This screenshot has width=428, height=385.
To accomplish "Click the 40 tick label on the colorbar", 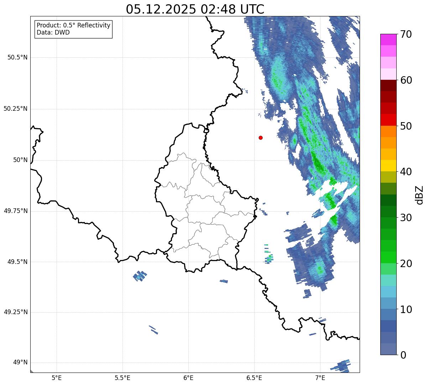I will click(406, 172).
